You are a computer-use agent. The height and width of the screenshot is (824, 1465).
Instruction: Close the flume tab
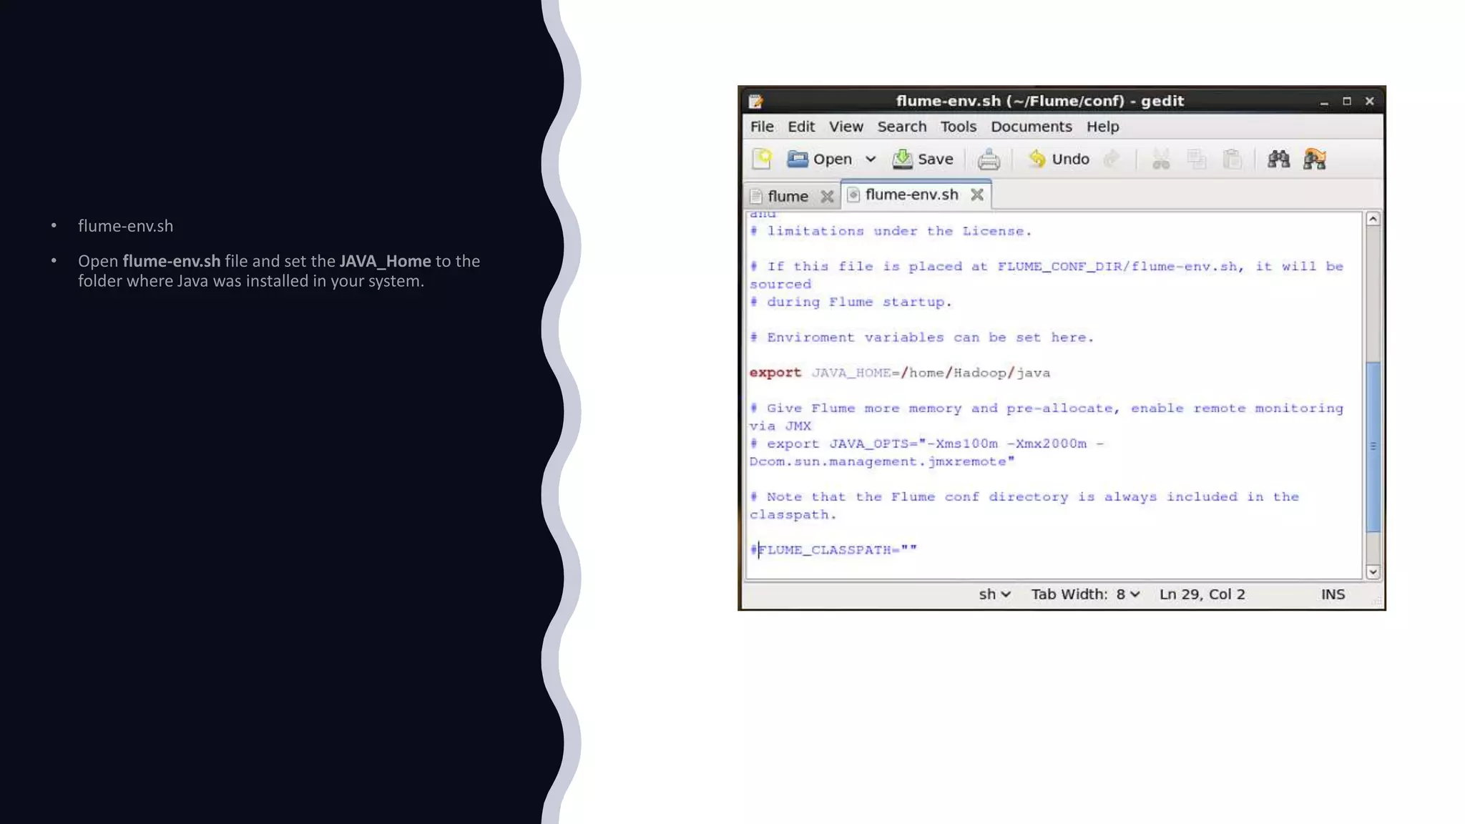click(827, 196)
